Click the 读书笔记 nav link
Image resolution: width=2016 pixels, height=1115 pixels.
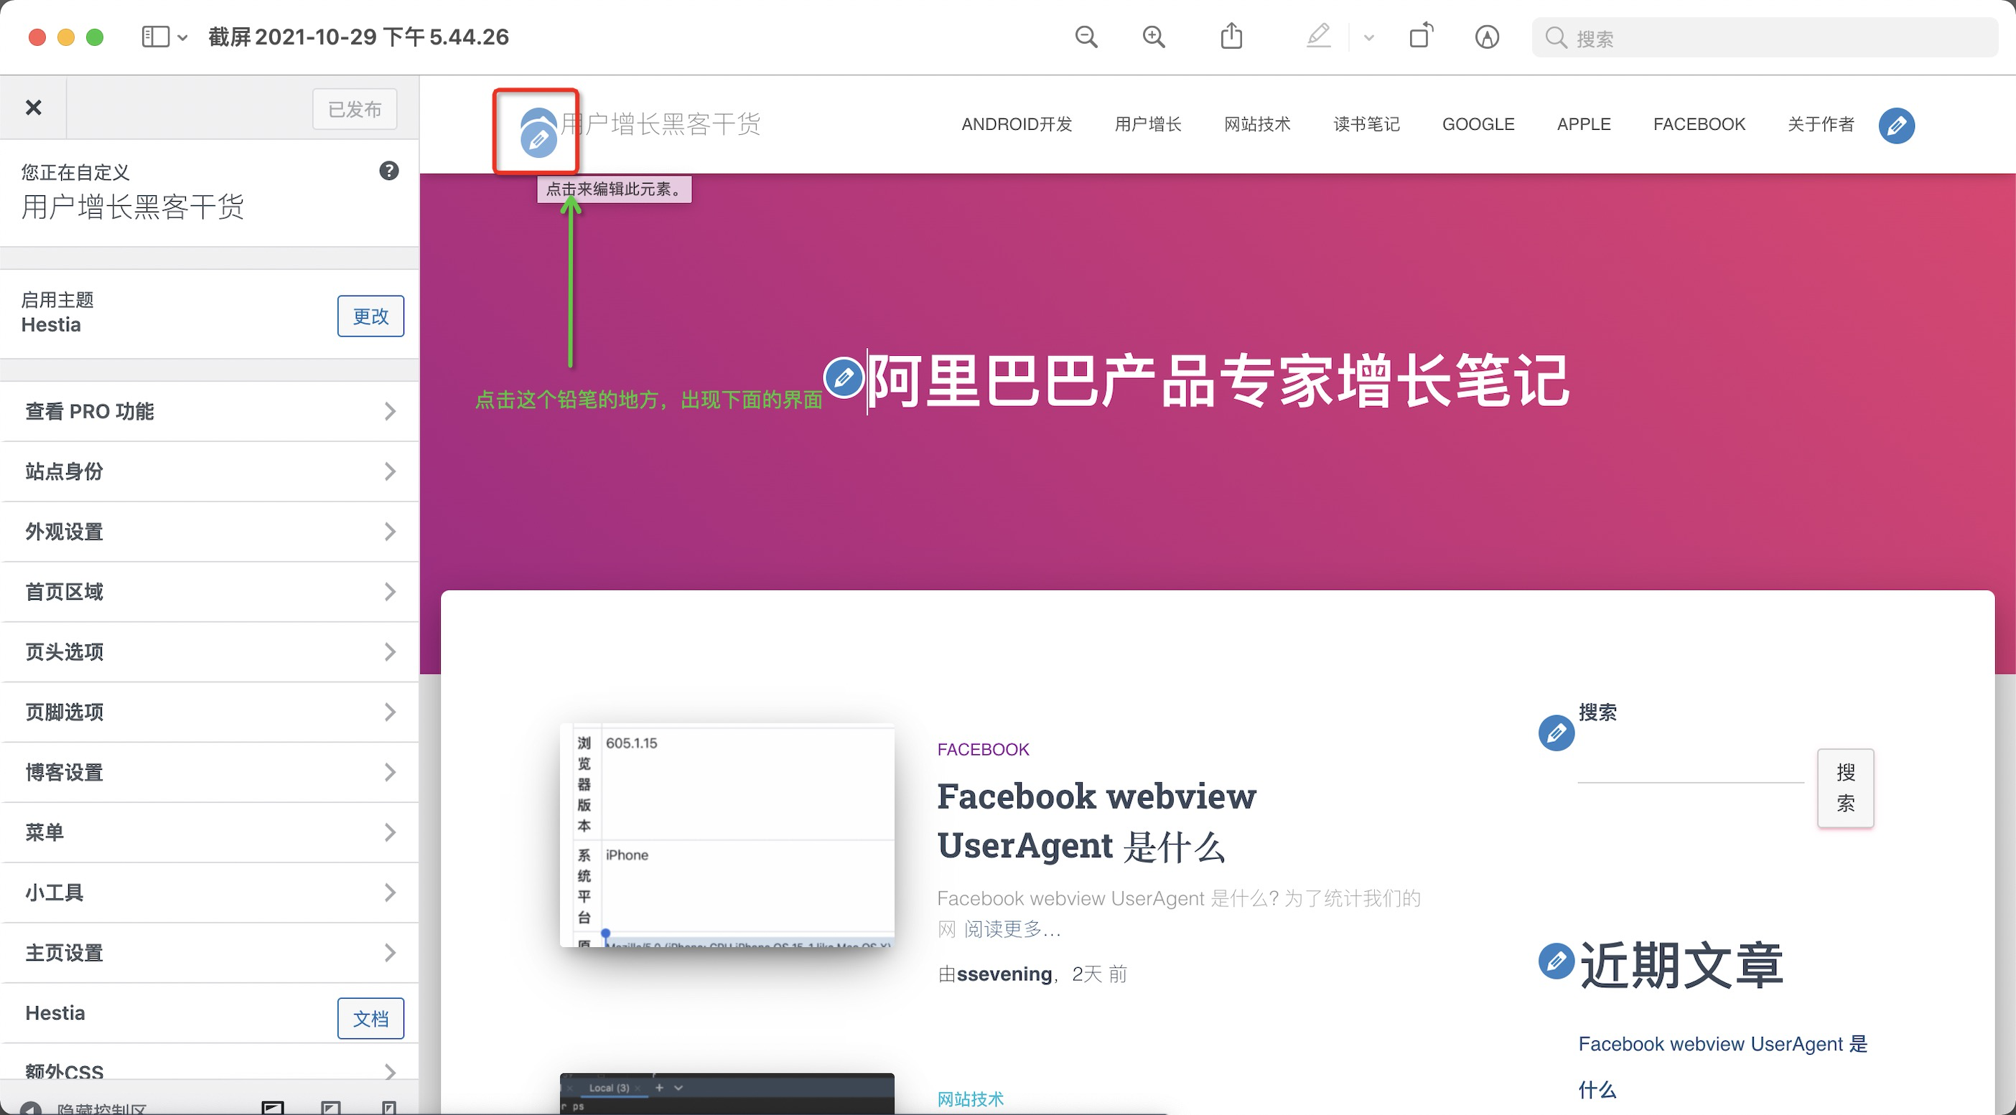coord(1366,124)
